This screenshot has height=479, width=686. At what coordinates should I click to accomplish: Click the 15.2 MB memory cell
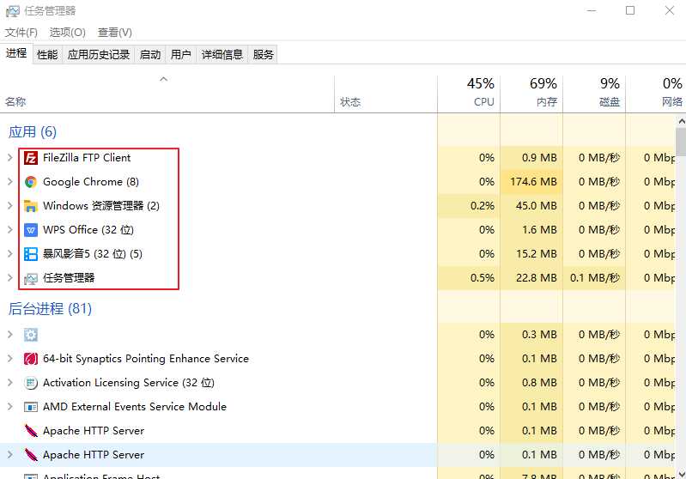coord(531,254)
